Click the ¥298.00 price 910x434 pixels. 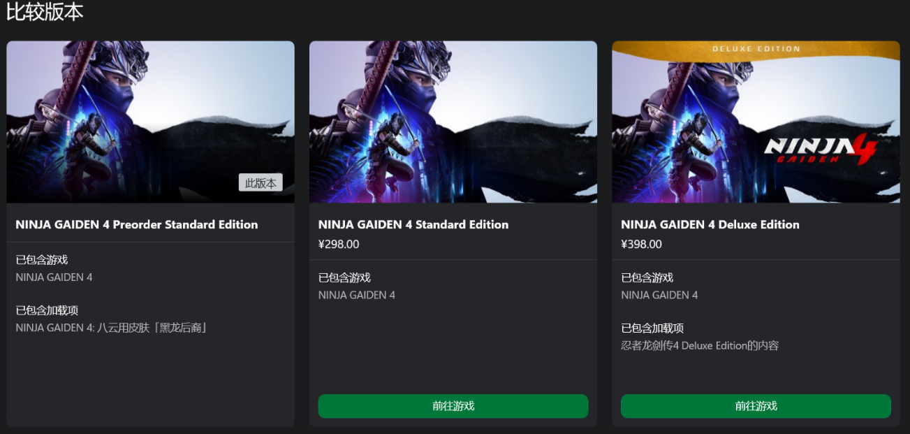(x=339, y=245)
